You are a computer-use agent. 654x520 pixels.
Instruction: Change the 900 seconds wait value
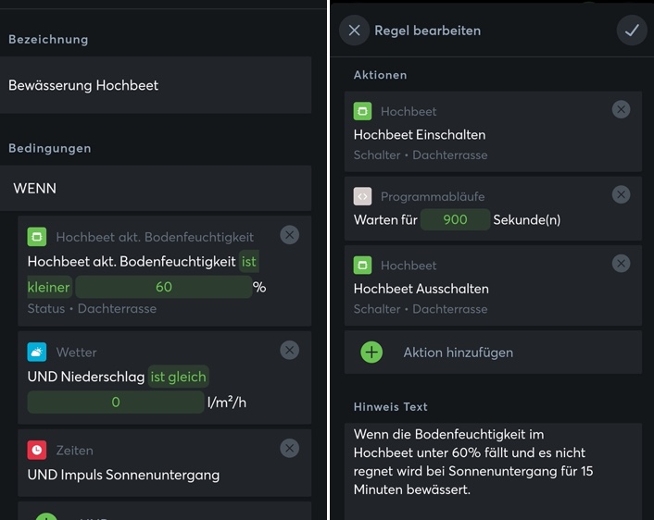pos(455,219)
